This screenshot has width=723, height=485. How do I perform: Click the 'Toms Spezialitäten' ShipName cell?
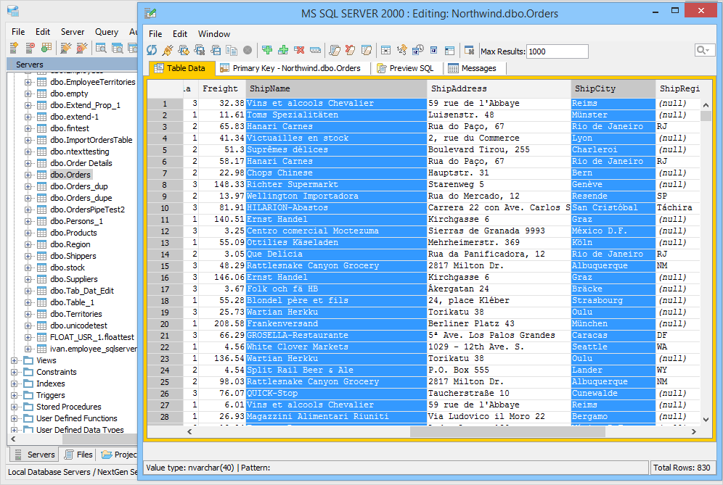[337, 115]
